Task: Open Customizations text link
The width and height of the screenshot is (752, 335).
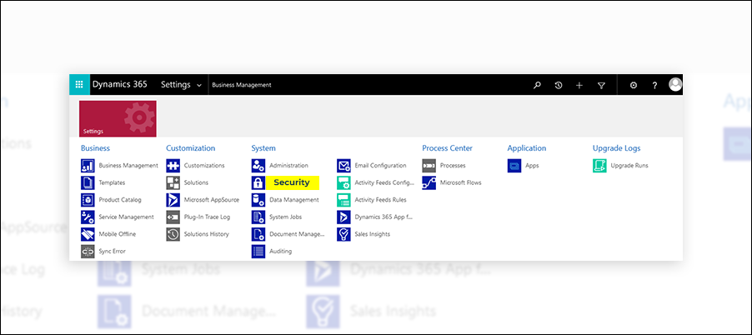Action: point(204,165)
